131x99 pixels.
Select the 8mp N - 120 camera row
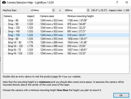(66, 53)
